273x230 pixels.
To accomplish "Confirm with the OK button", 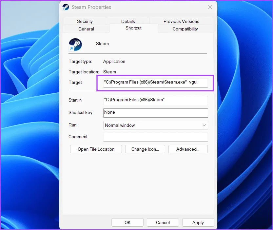I will (127, 222).
